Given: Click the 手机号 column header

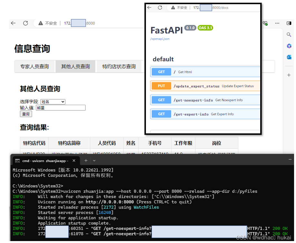Looking at the screenshot, I should (x=155, y=143).
